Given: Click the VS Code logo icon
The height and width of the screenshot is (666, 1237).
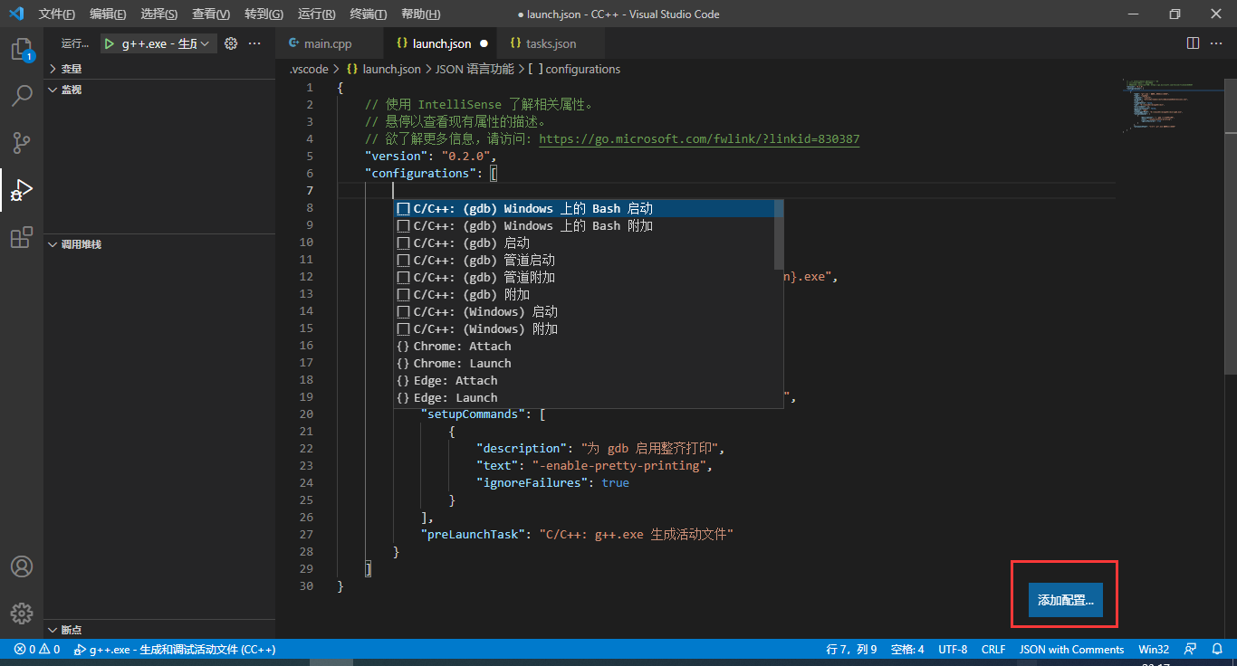Looking at the screenshot, I should (x=15, y=14).
